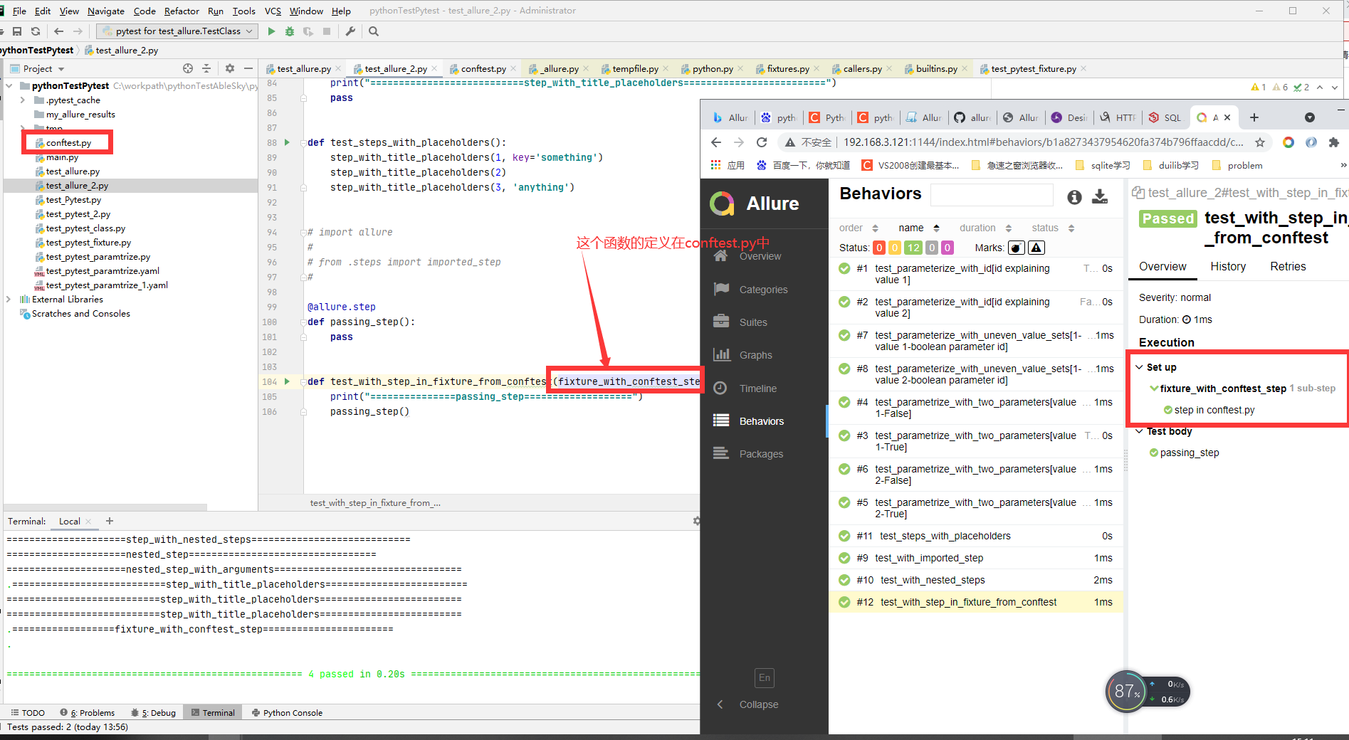
Task: Open test_pytest_fixture.py in the project tree
Action: coord(88,243)
